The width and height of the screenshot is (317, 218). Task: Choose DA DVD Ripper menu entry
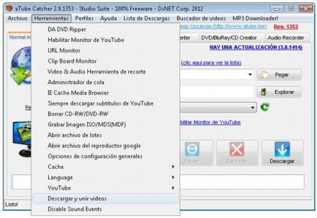pyautogui.click(x=105, y=29)
